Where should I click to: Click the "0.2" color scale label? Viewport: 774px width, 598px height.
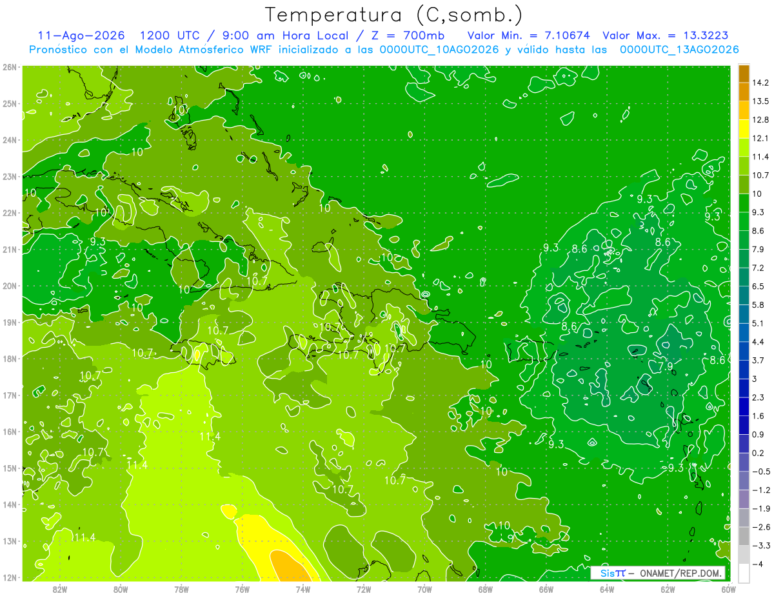(758, 453)
